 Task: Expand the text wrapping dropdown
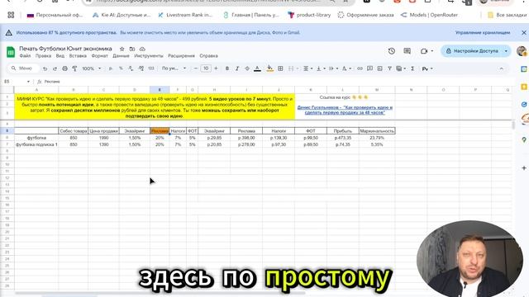click(x=336, y=68)
